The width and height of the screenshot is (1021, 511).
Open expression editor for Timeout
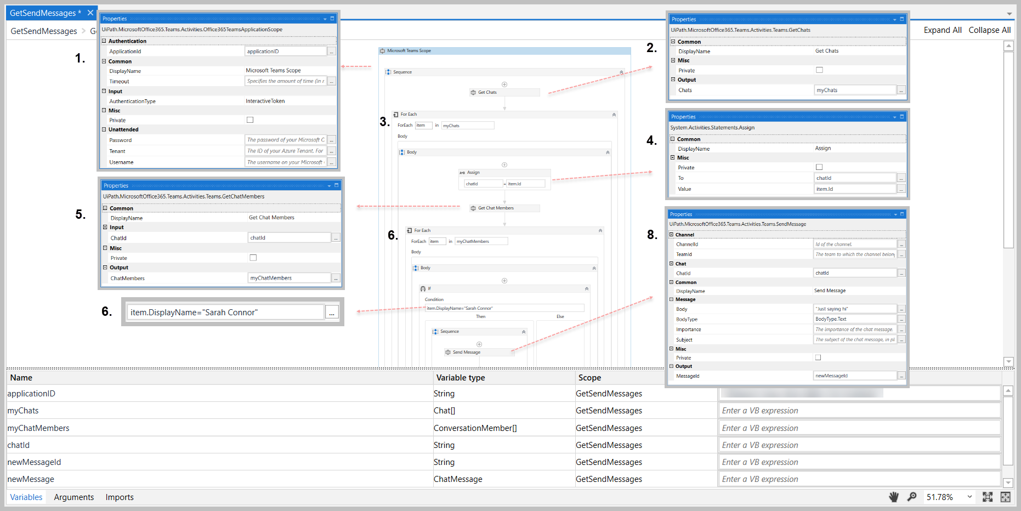332,81
